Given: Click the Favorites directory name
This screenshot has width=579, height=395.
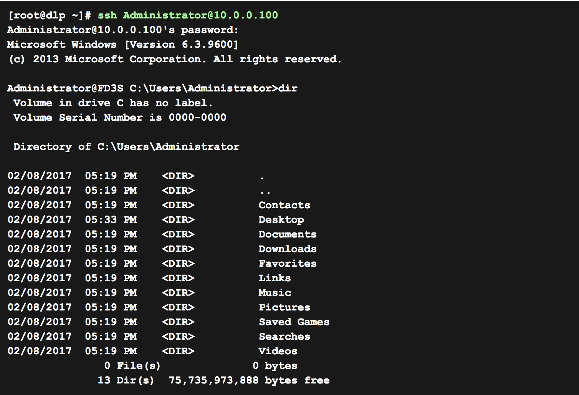Looking at the screenshot, I should point(288,264).
